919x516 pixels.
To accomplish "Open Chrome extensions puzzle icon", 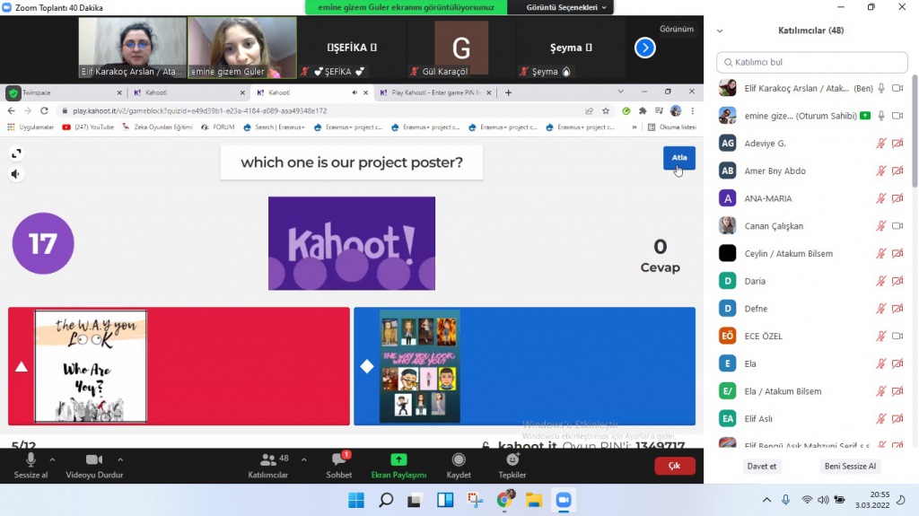I will (x=643, y=110).
